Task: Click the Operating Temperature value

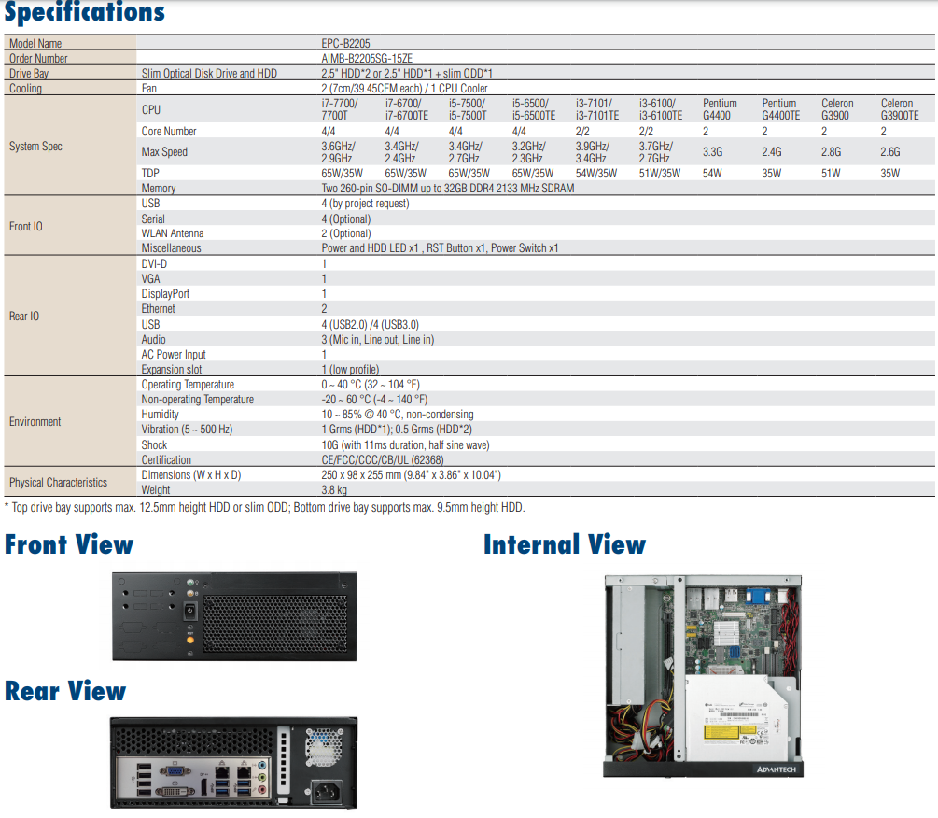Action: click(371, 384)
